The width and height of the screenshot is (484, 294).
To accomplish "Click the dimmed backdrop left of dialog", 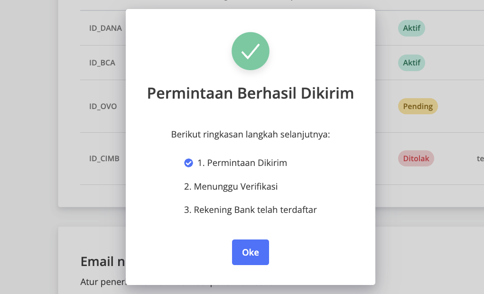I will pos(29,147).
